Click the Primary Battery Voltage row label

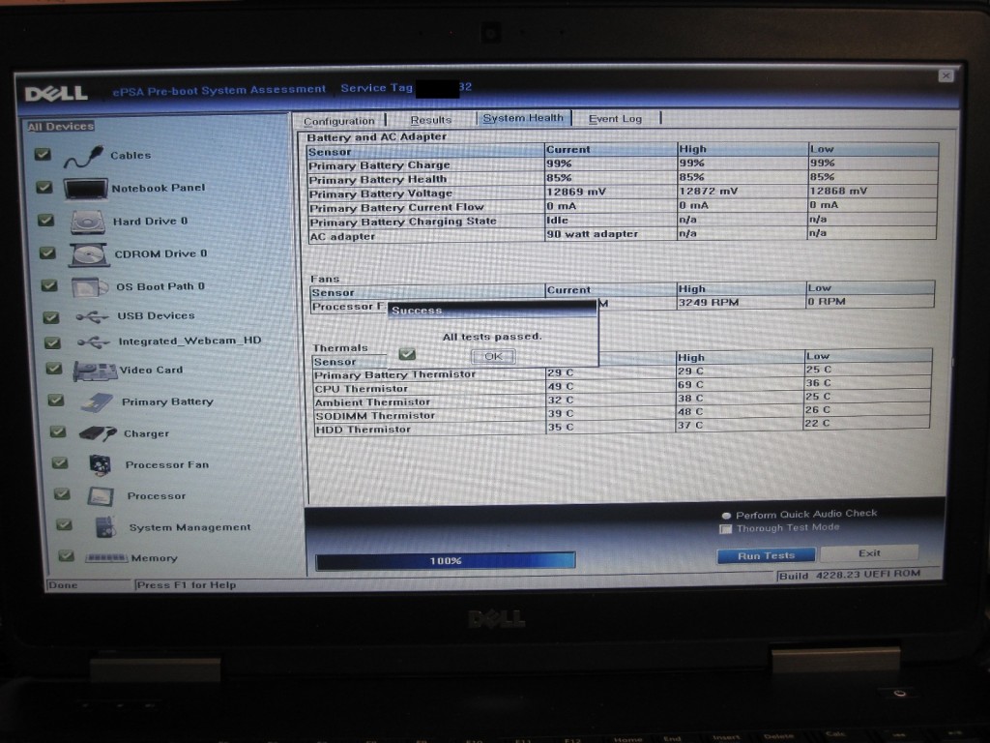coord(381,193)
